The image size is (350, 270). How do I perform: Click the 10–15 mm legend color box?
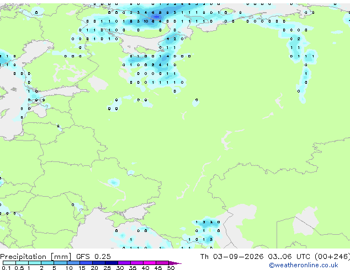point(73,263)
